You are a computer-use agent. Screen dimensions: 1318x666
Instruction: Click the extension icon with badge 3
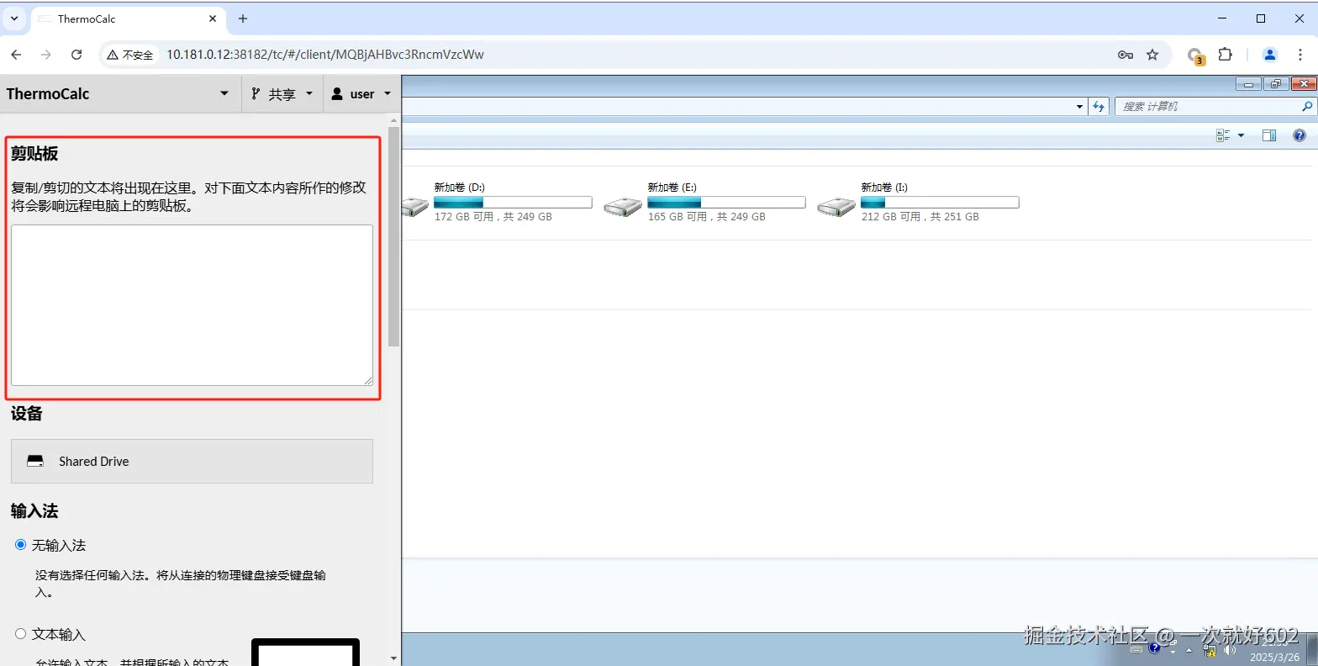[1195, 55]
